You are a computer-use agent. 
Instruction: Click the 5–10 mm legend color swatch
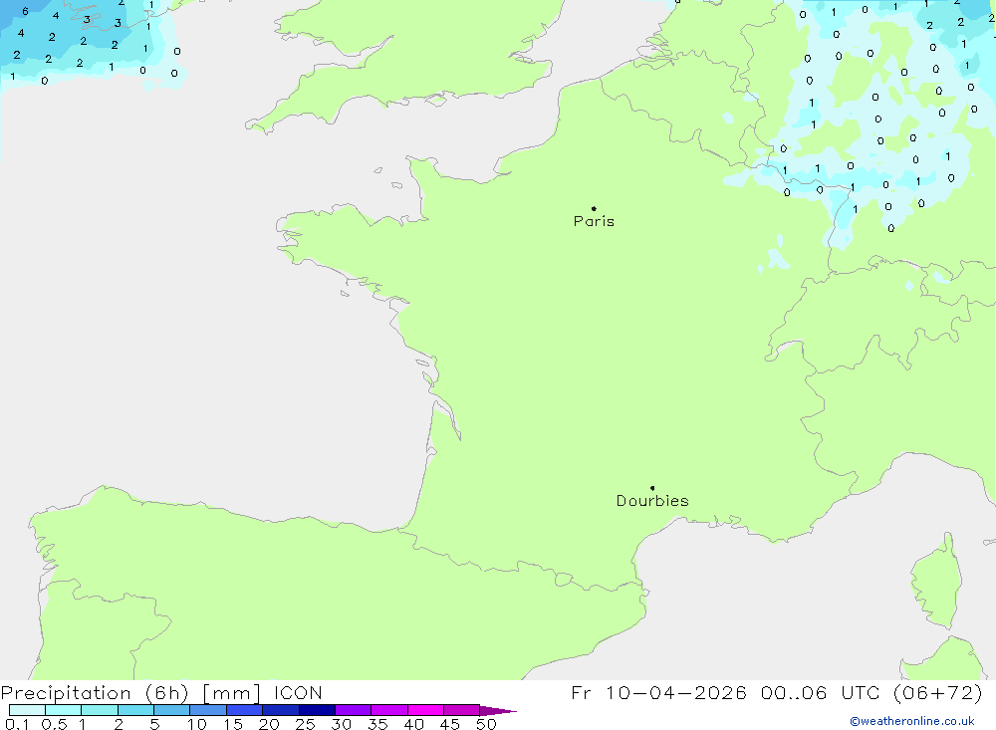[172, 710]
